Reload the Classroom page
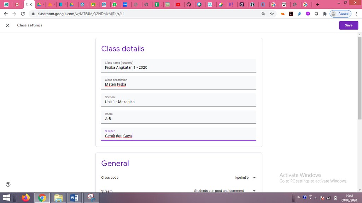This screenshot has width=362, height=203. 23,14
